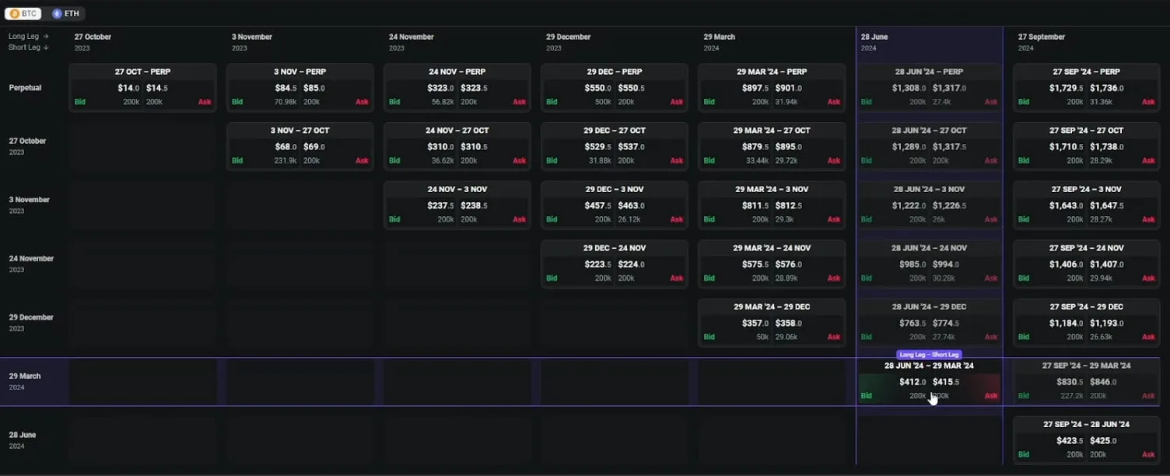Click the $901.0 ask in 29 MAR '24 – PERP

pos(790,88)
